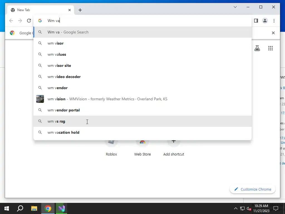
Task: Select the 'wm vendor' suggestion
Action: (142, 88)
